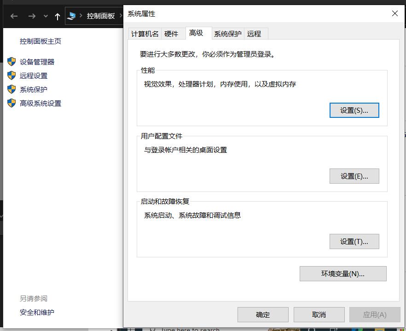Click the shield icon beside 远程设置
The width and height of the screenshot is (406, 331).
coord(12,75)
